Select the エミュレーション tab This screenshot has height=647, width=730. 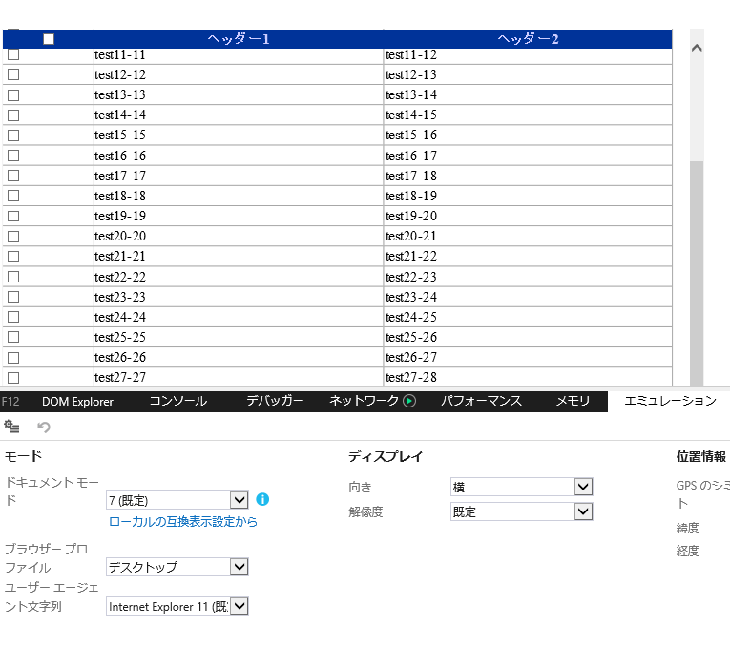point(670,401)
